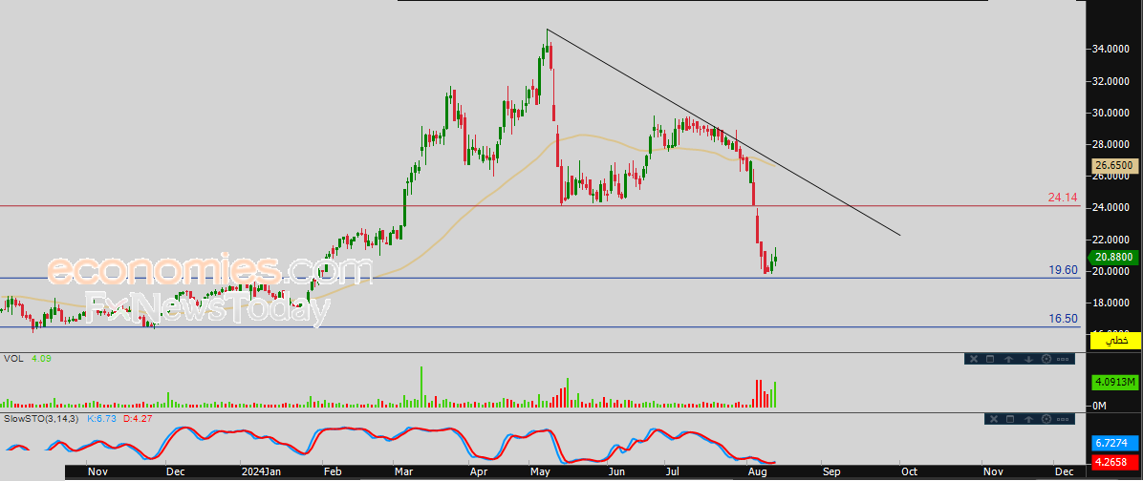Select the VOL indicator label
1143x481 pixels.
click(12, 359)
